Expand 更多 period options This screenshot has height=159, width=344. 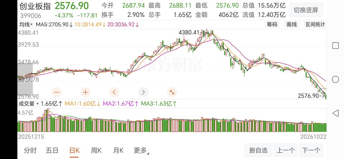point(141,150)
